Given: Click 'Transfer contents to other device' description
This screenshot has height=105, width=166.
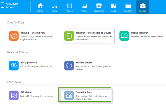Looking at the screenshot, I should coord(147,37).
